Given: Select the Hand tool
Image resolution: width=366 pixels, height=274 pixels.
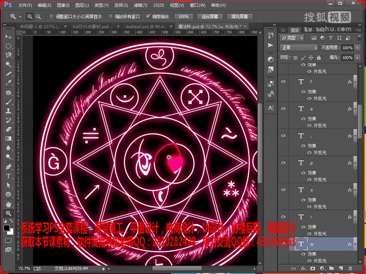Looking at the screenshot, I should coord(8,204).
